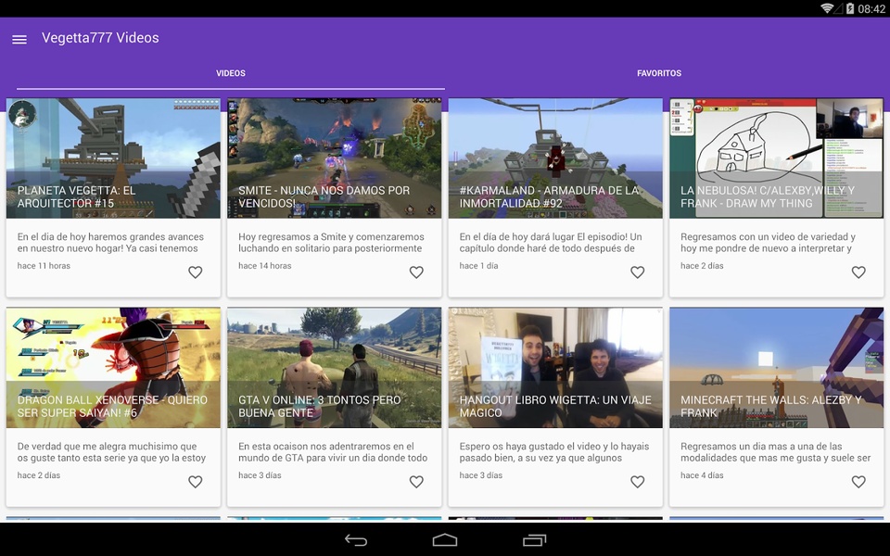Open the Planeta Vegetta El Arquitector #15 thumbnail

pyautogui.click(x=113, y=158)
